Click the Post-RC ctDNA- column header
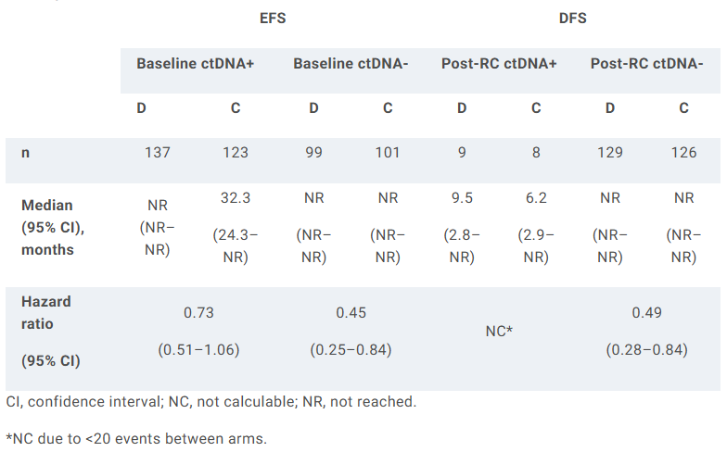Viewport: 727px width, 452px height. click(x=646, y=64)
